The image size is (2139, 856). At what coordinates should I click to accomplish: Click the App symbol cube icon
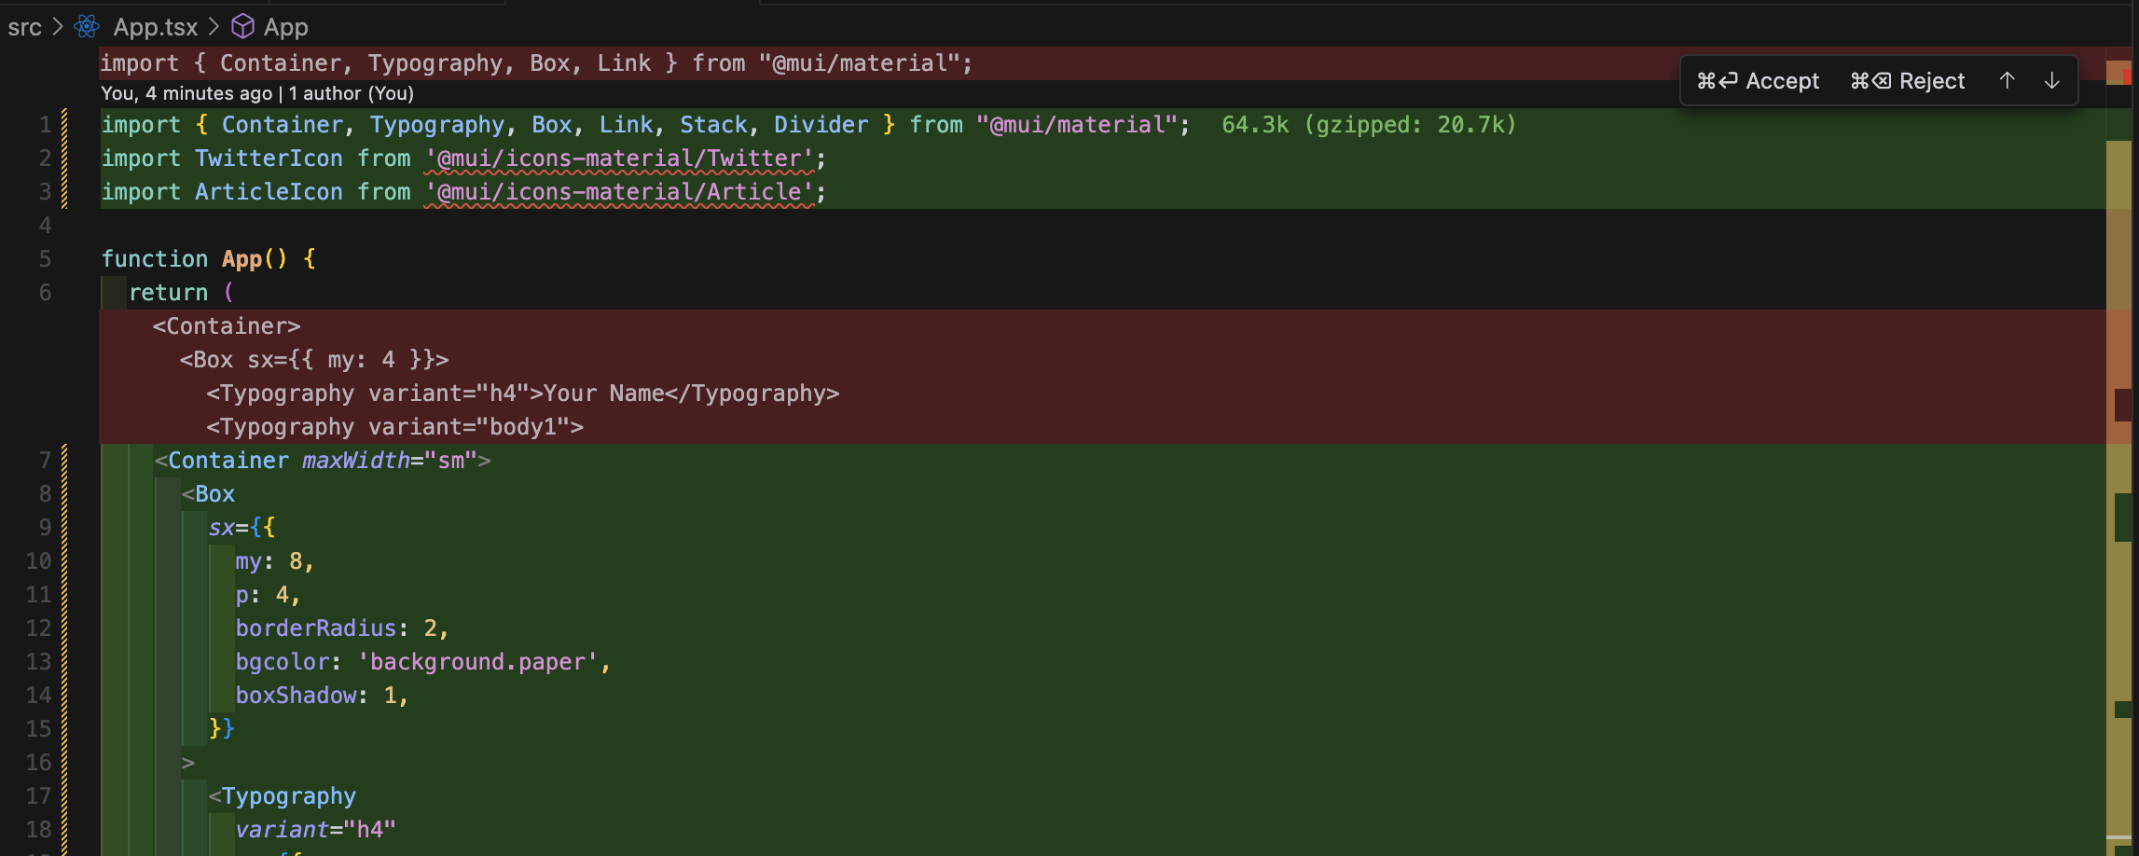(x=242, y=26)
